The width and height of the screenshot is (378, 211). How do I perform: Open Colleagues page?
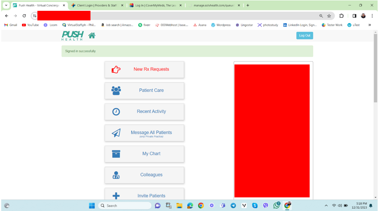[x=144, y=175]
